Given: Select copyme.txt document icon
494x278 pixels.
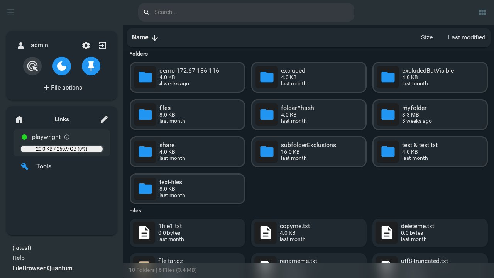Looking at the screenshot, I should coord(266,233).
